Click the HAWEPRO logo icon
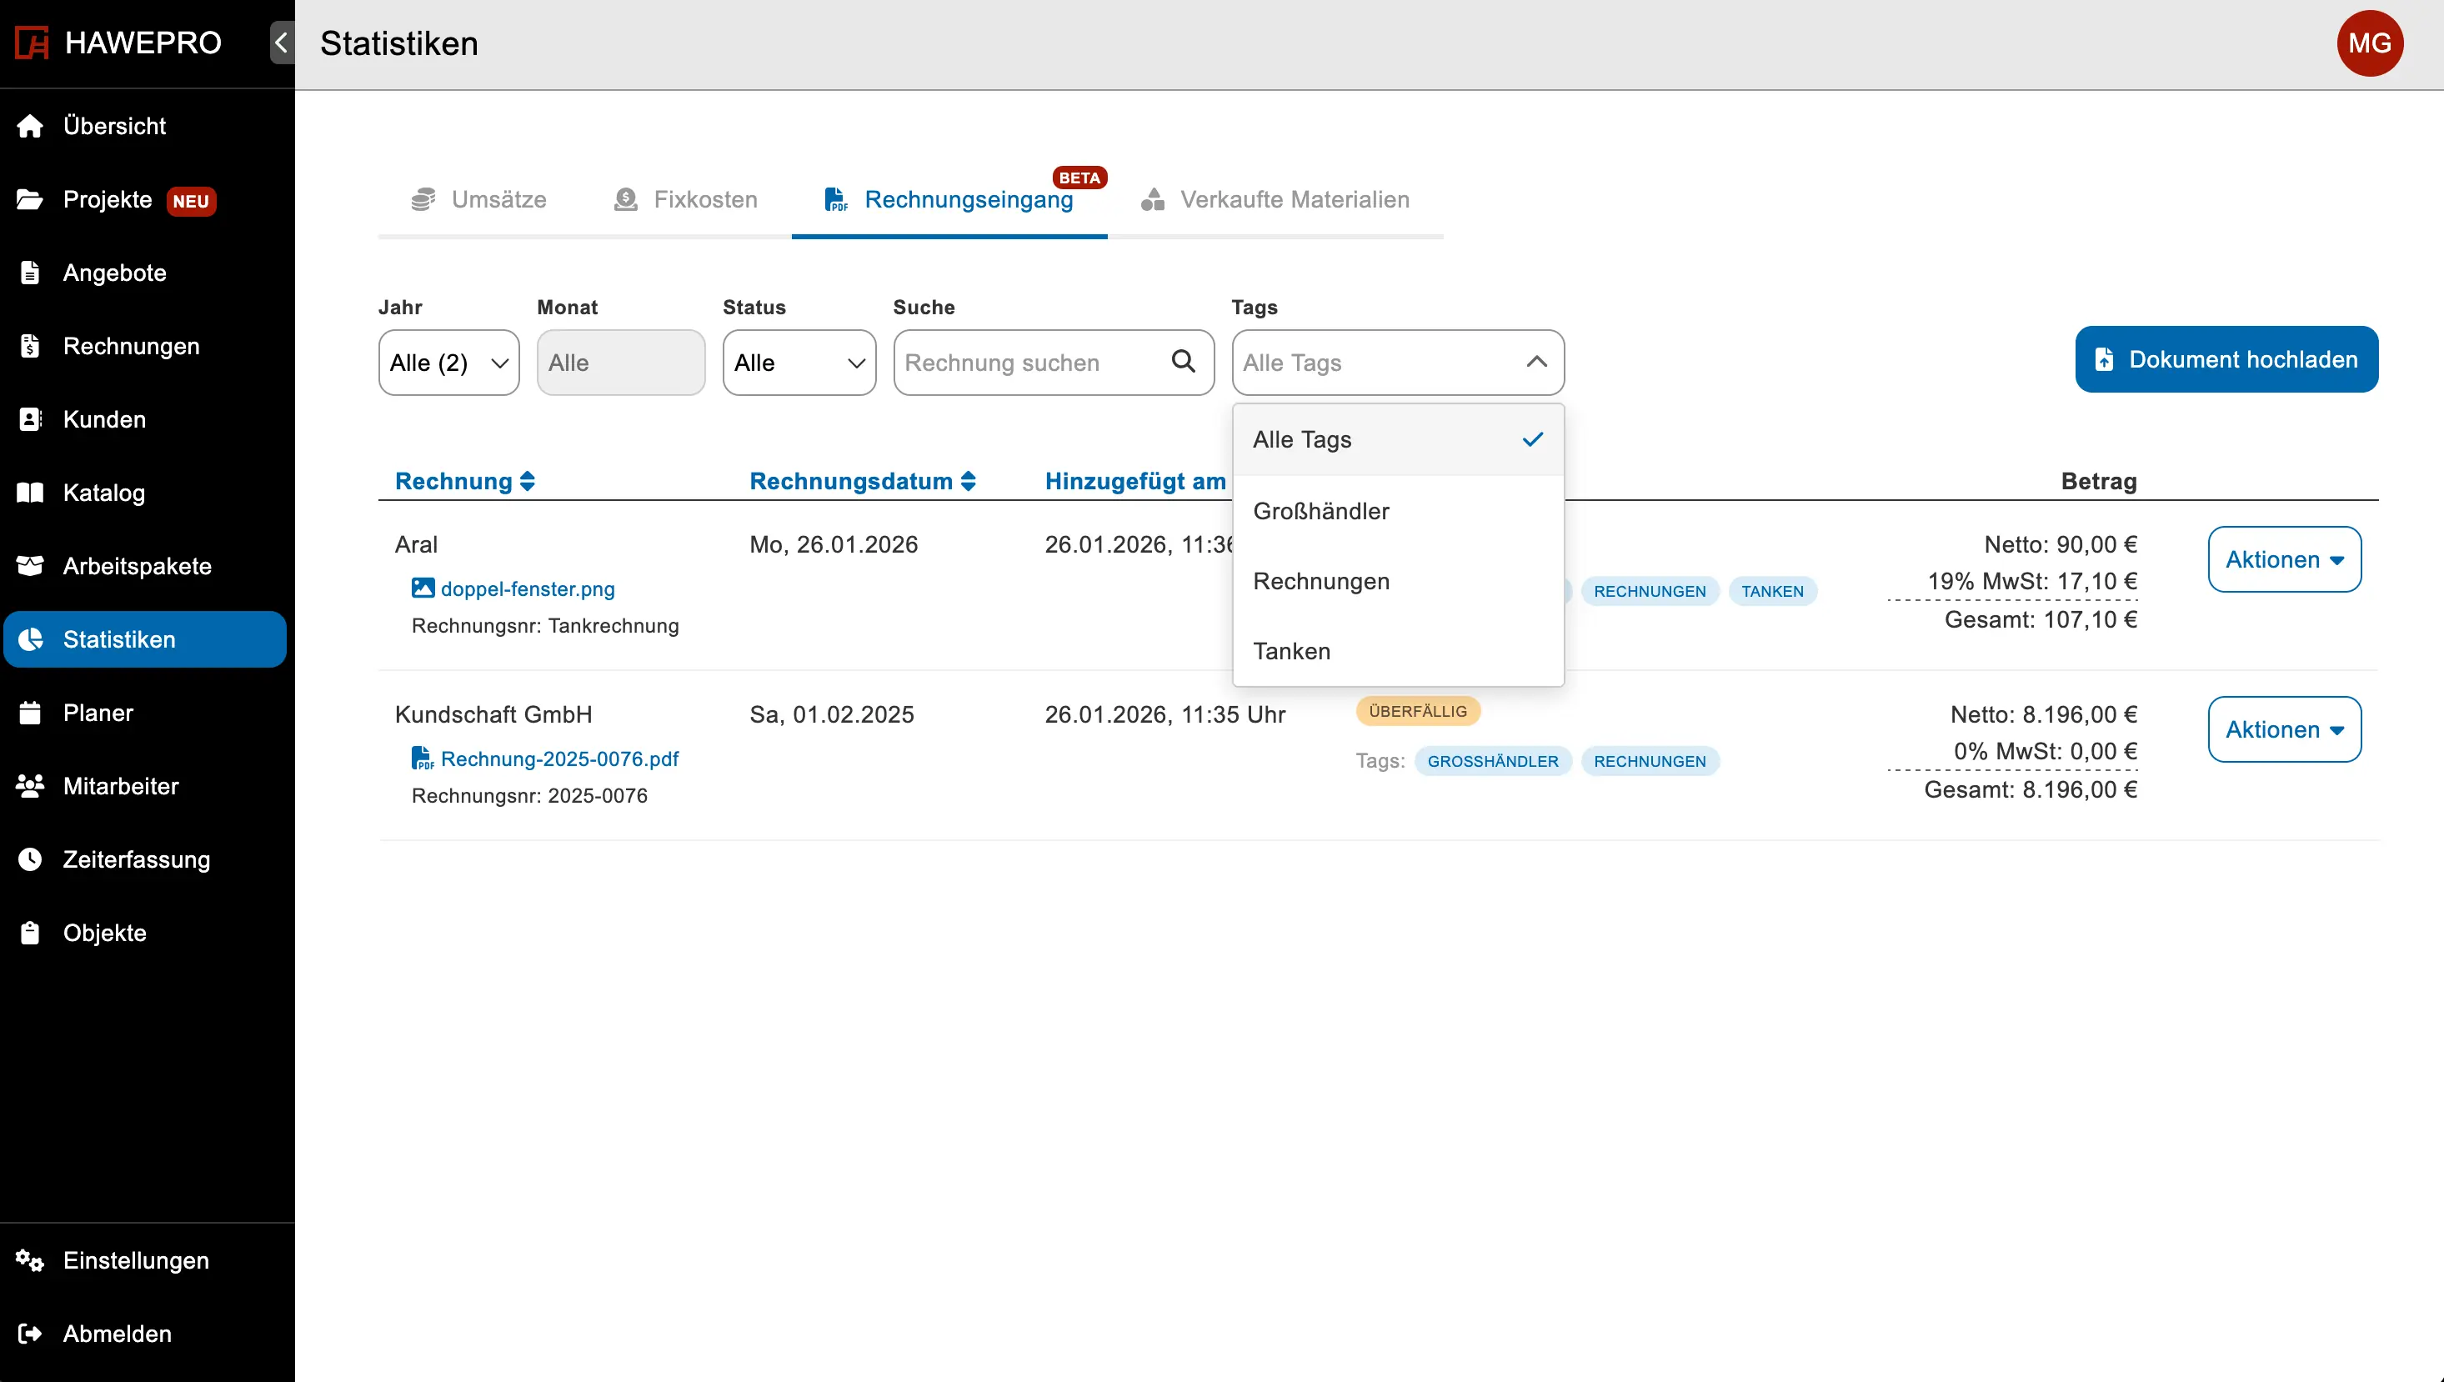The height and width of the screenshot is (1382, 2444). 32,43
